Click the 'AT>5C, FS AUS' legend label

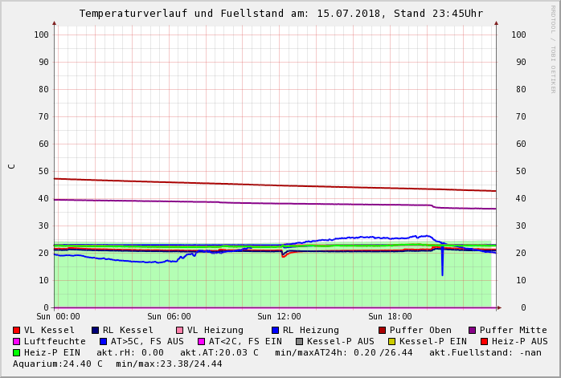146,342
